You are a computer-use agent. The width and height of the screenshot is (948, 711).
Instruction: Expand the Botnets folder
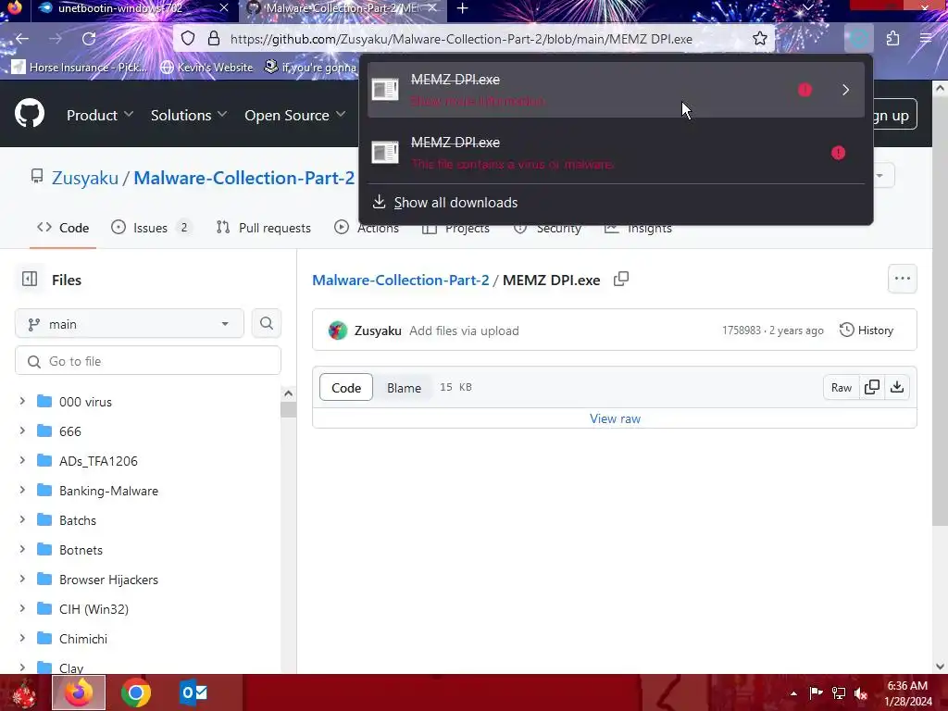click(x=22, y=549)
